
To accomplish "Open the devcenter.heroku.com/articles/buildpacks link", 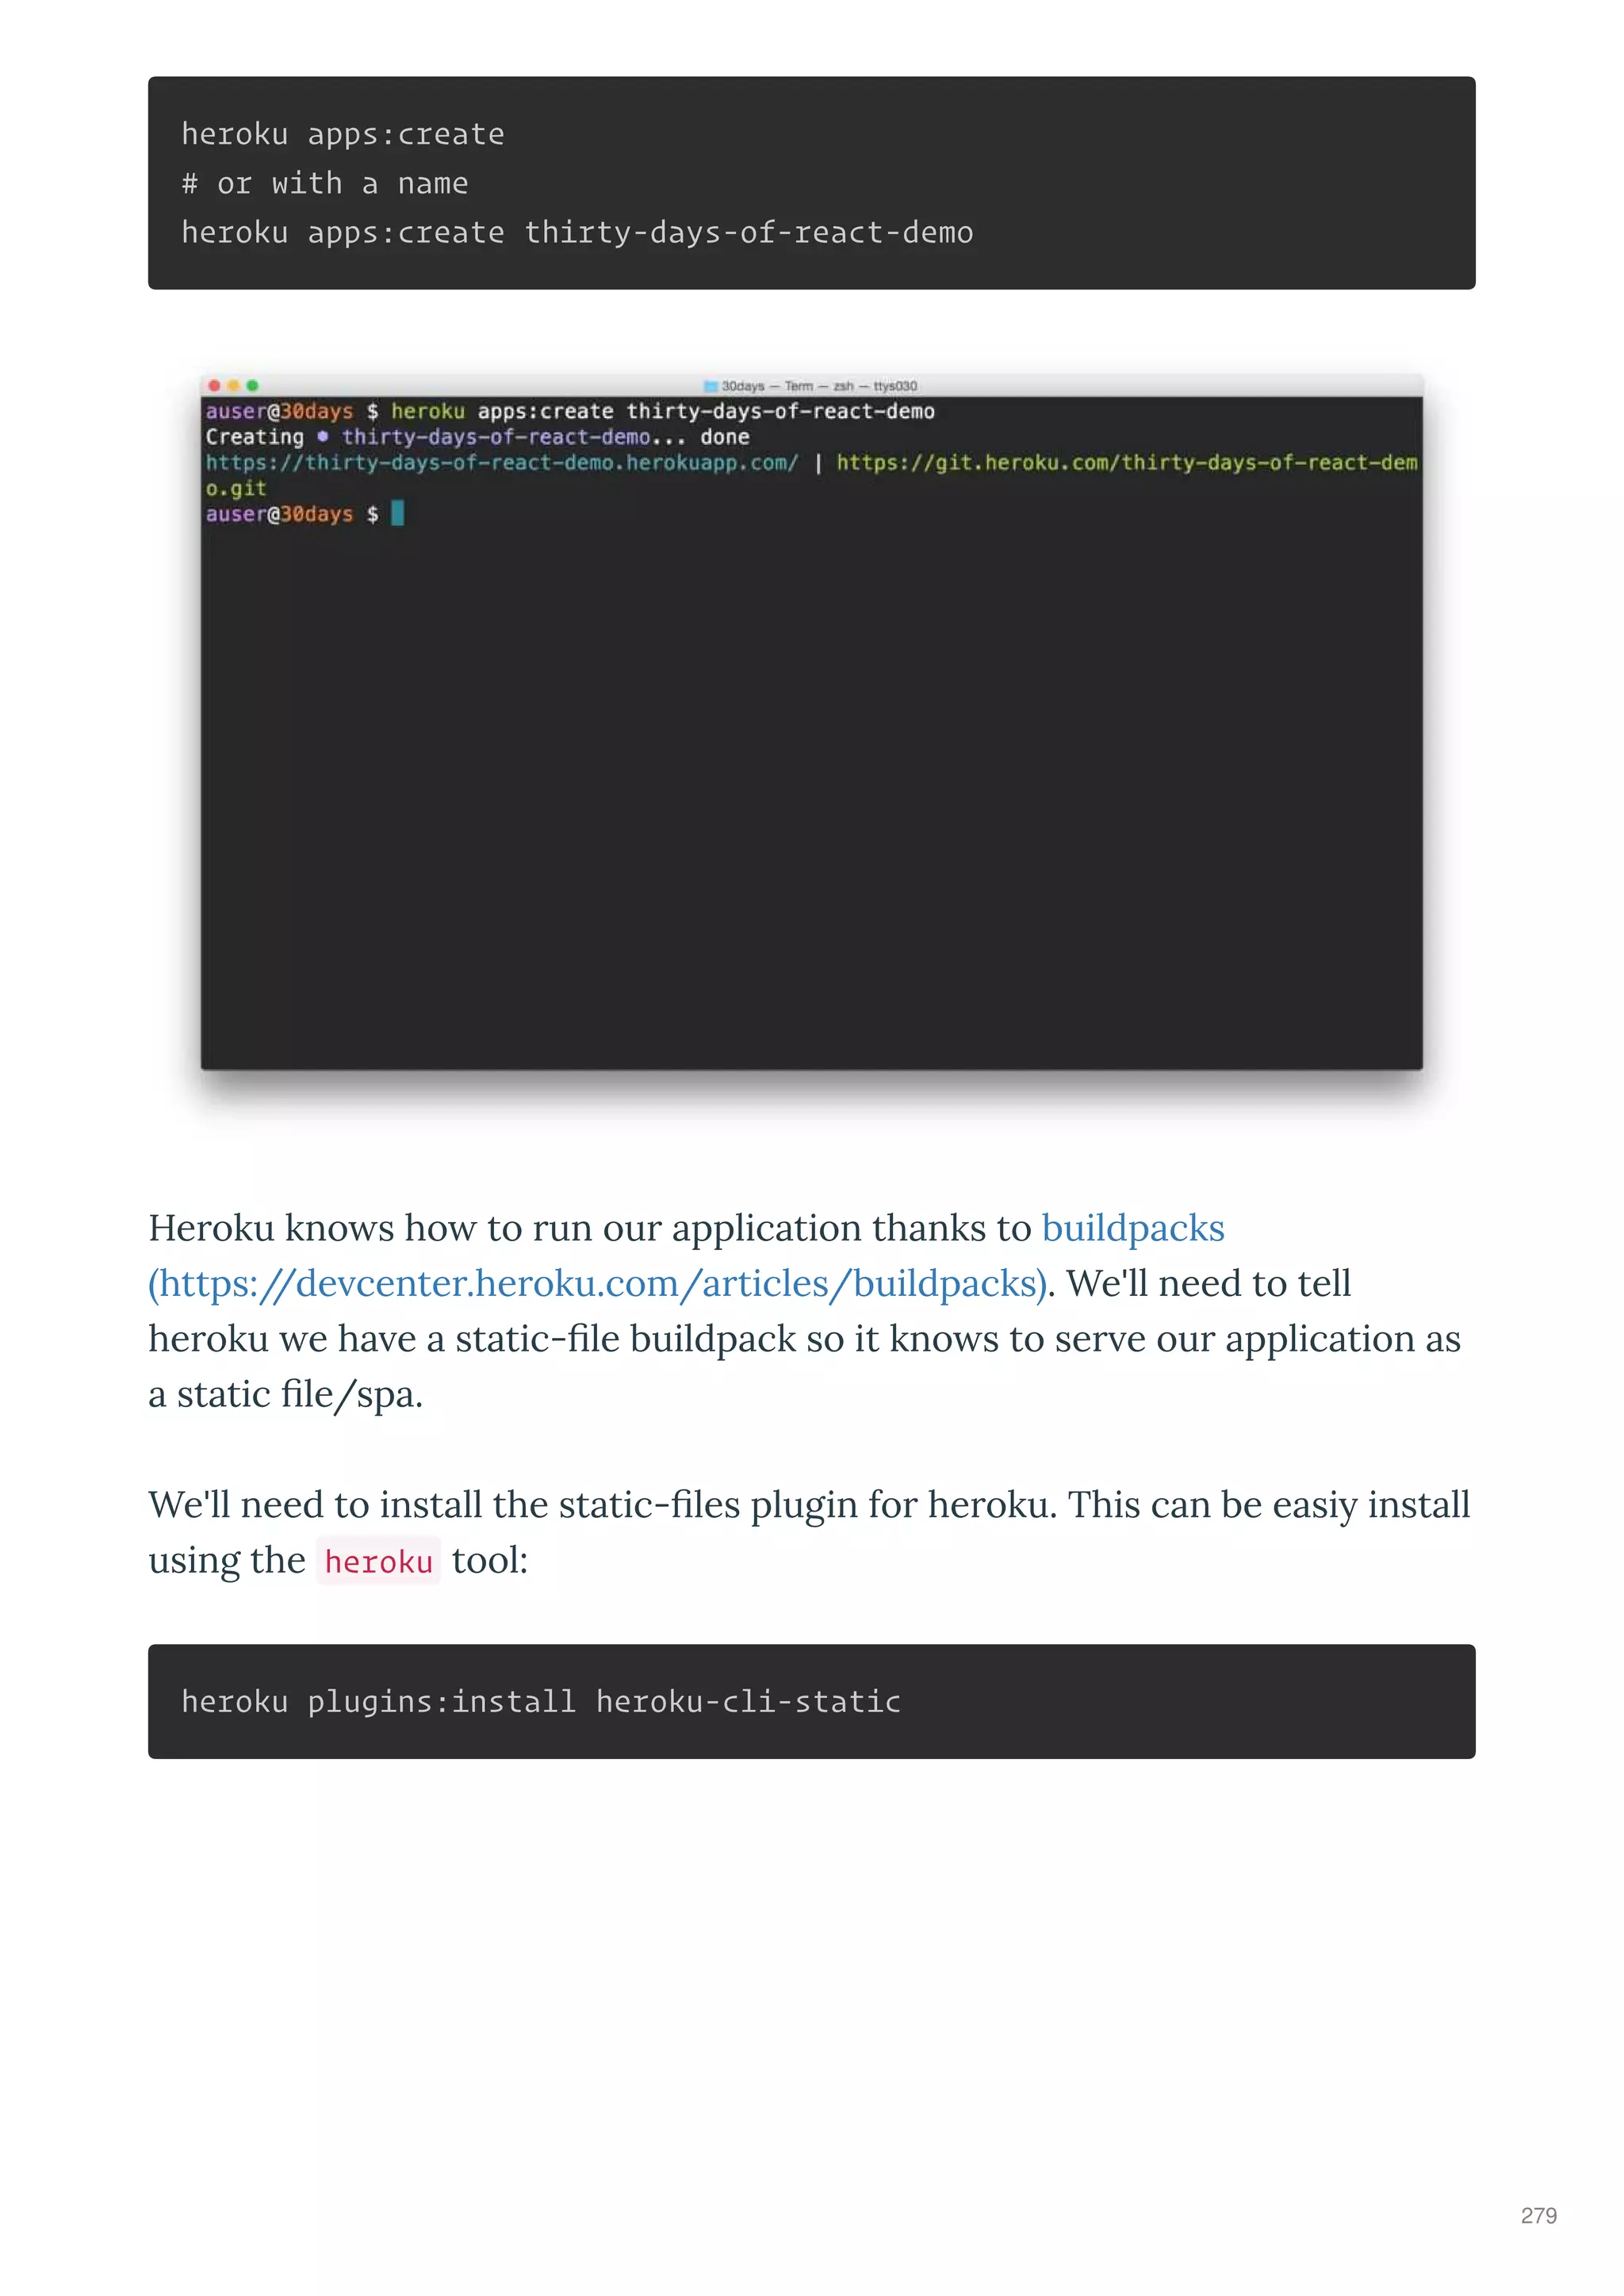I will [598, 1284].
